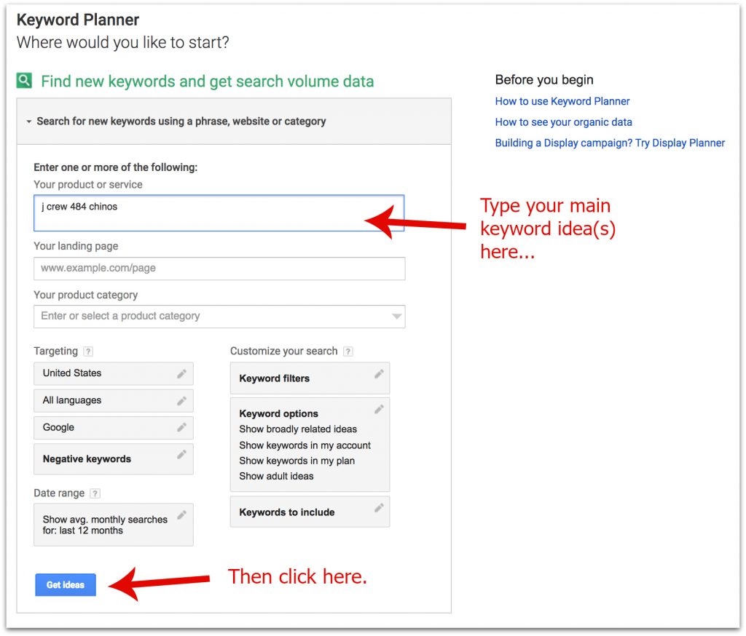Select Google network targeting box

point(113,428)
